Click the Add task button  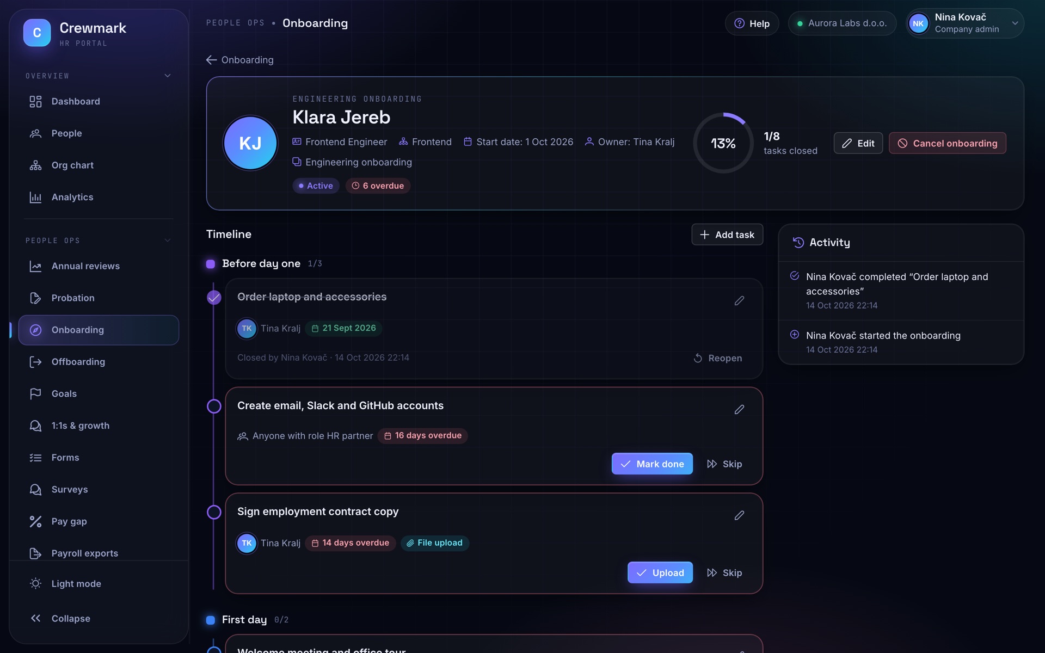click(x=727, y=235)
